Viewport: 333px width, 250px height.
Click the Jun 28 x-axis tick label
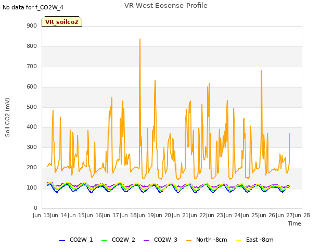(302, 215)
